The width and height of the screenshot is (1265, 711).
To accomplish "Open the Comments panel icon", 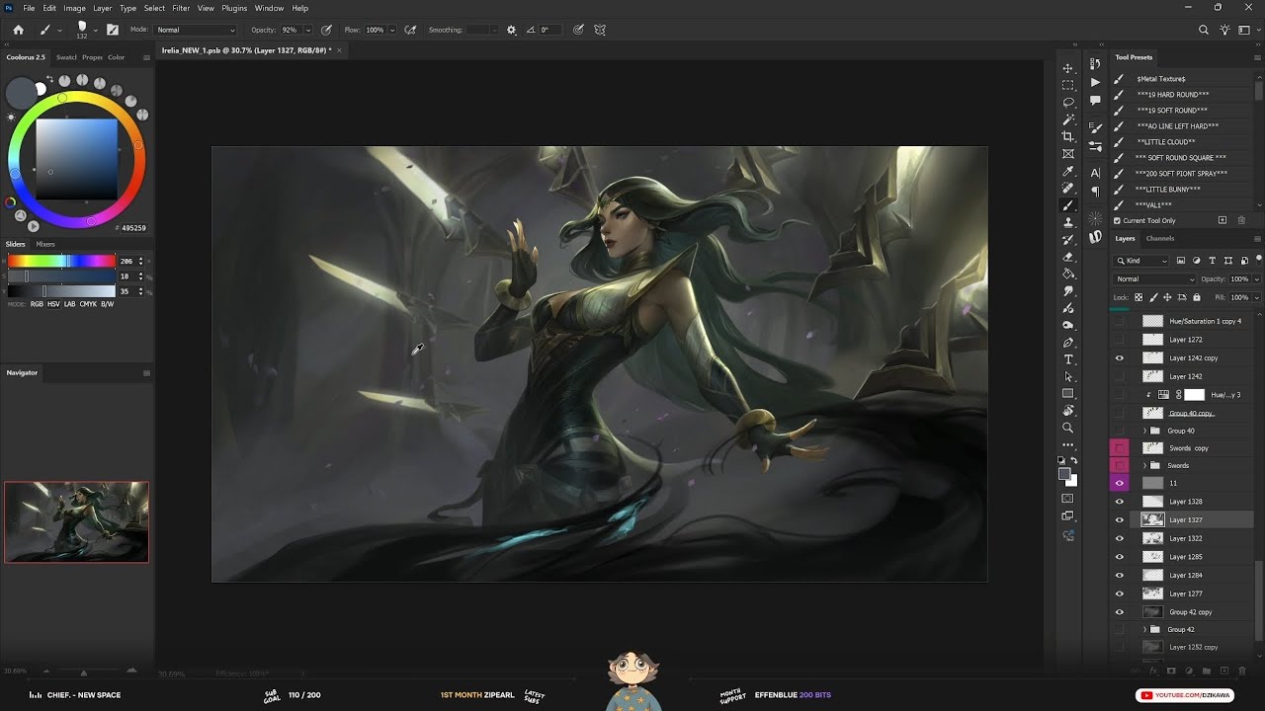I will pyautogui.click(x=1095, y=100).
